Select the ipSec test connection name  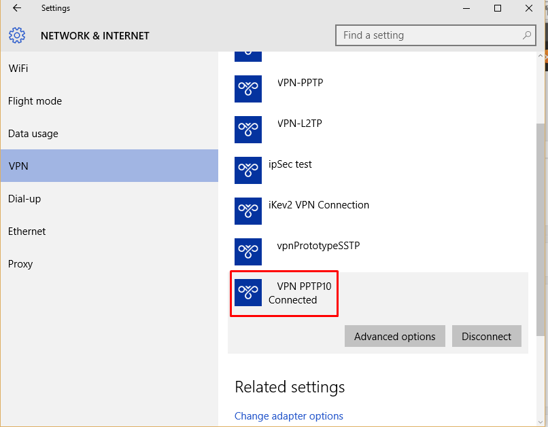[290, 164]
